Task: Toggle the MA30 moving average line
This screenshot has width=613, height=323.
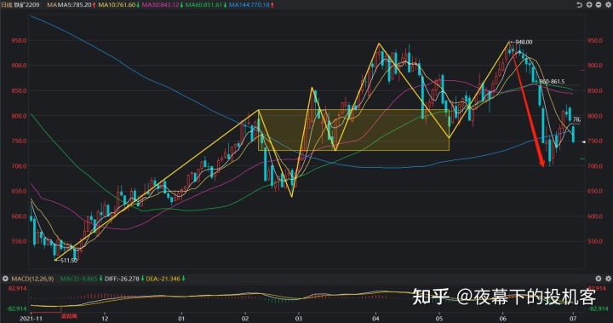Action: tap(160, 5)
